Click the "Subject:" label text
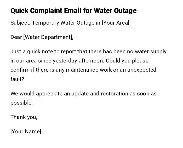 click(x=20, y=23)
